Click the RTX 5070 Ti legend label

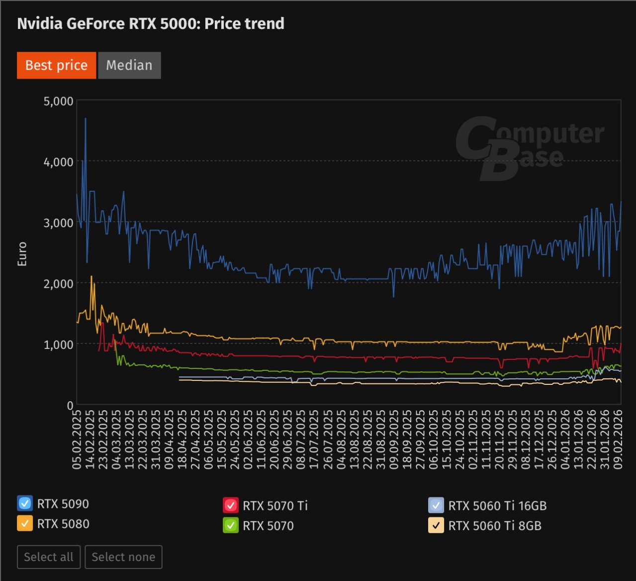pyautogui.click(x=275, y=506)
